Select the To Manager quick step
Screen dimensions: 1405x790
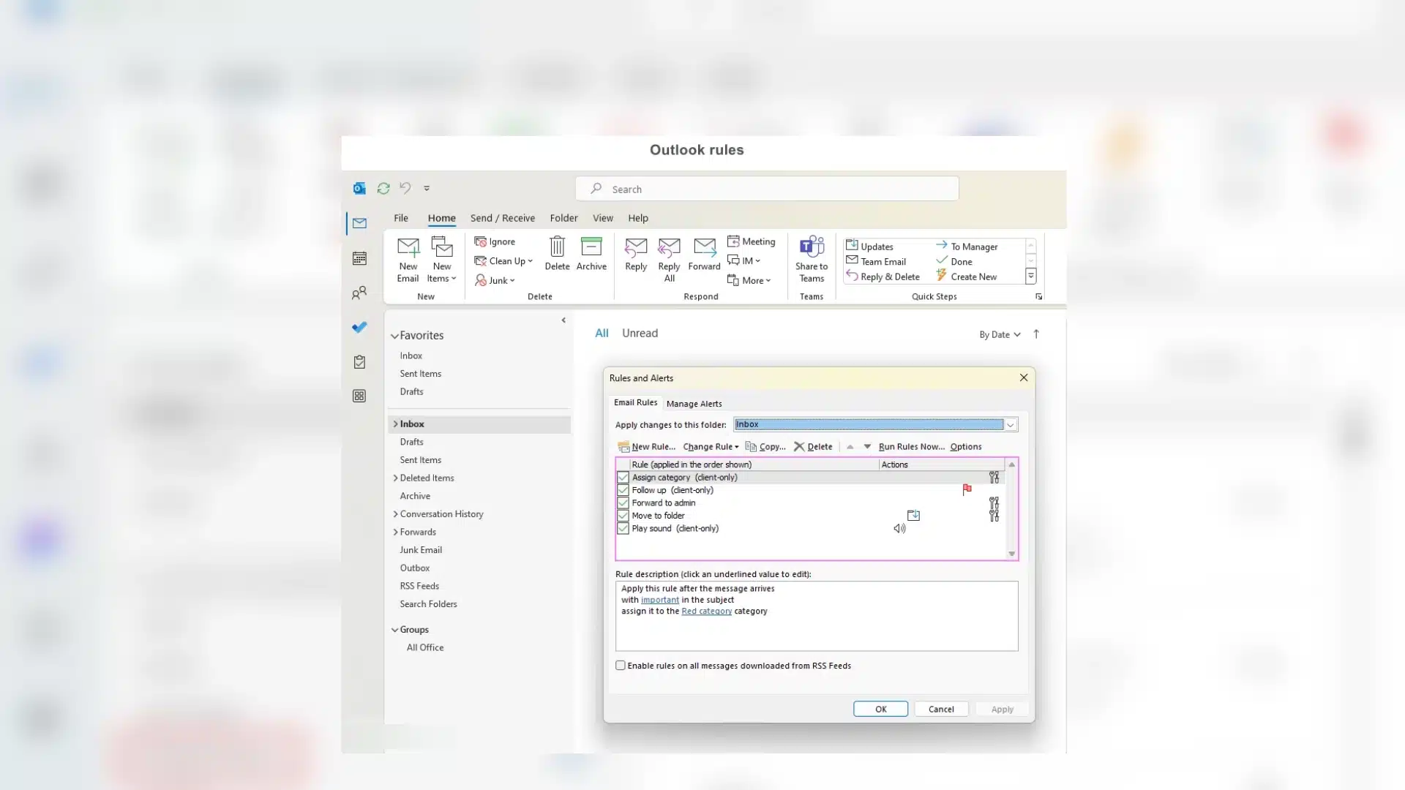[x=966, y=247]
